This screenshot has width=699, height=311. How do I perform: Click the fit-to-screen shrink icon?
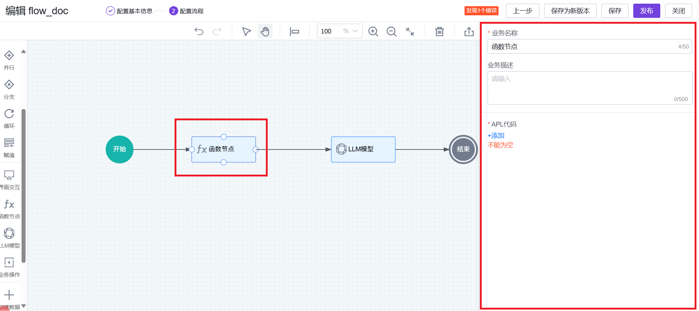pyautogui.click(x=410, y=31)
